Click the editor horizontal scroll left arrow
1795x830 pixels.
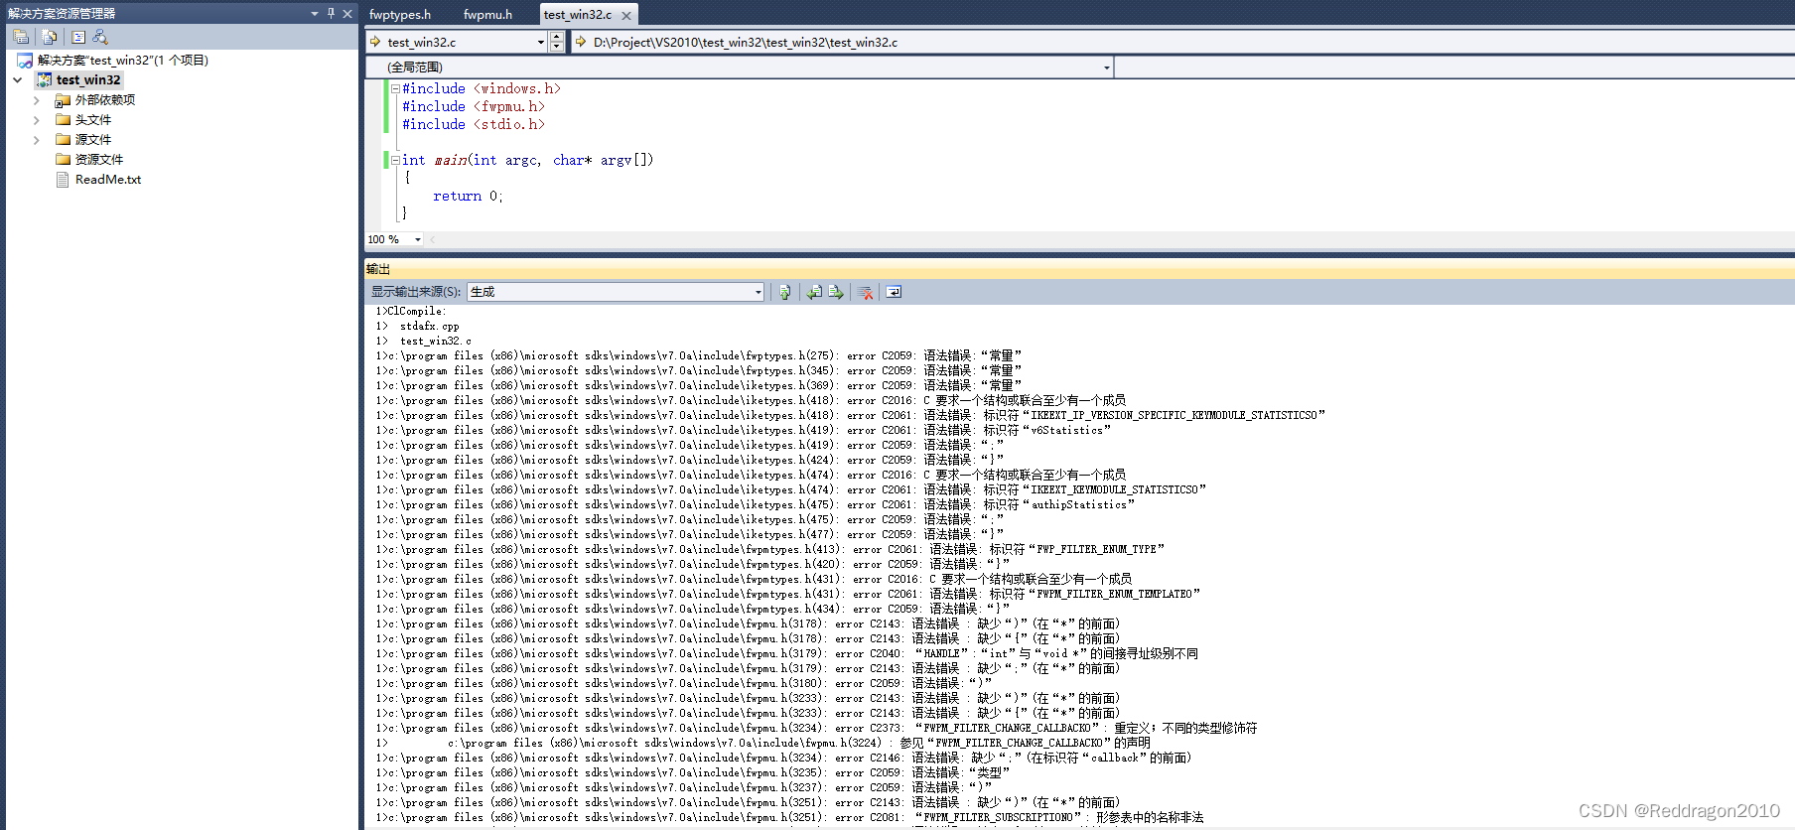pos(433,239)
